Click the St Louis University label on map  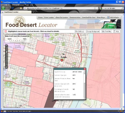click(x=18, y=47)
